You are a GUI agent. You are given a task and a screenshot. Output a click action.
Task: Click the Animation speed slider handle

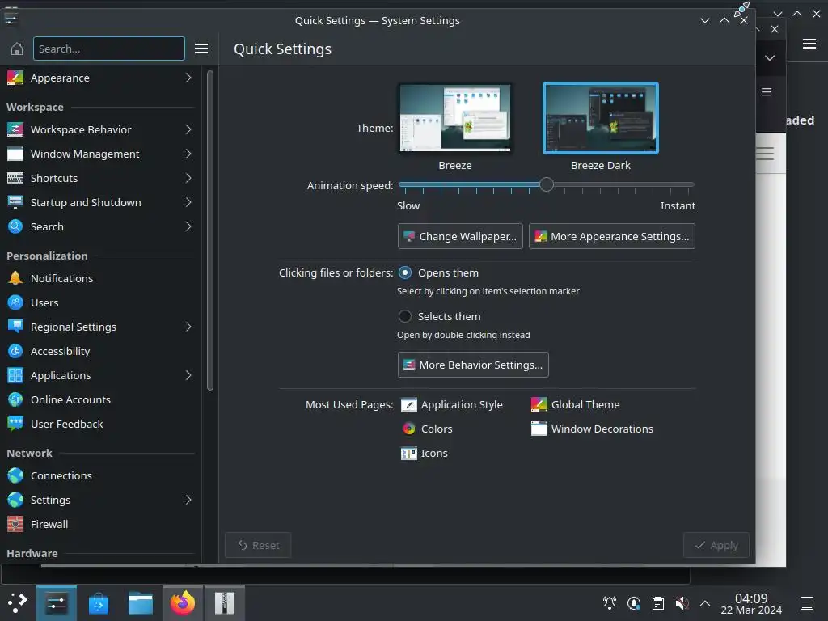pos(547,184)
